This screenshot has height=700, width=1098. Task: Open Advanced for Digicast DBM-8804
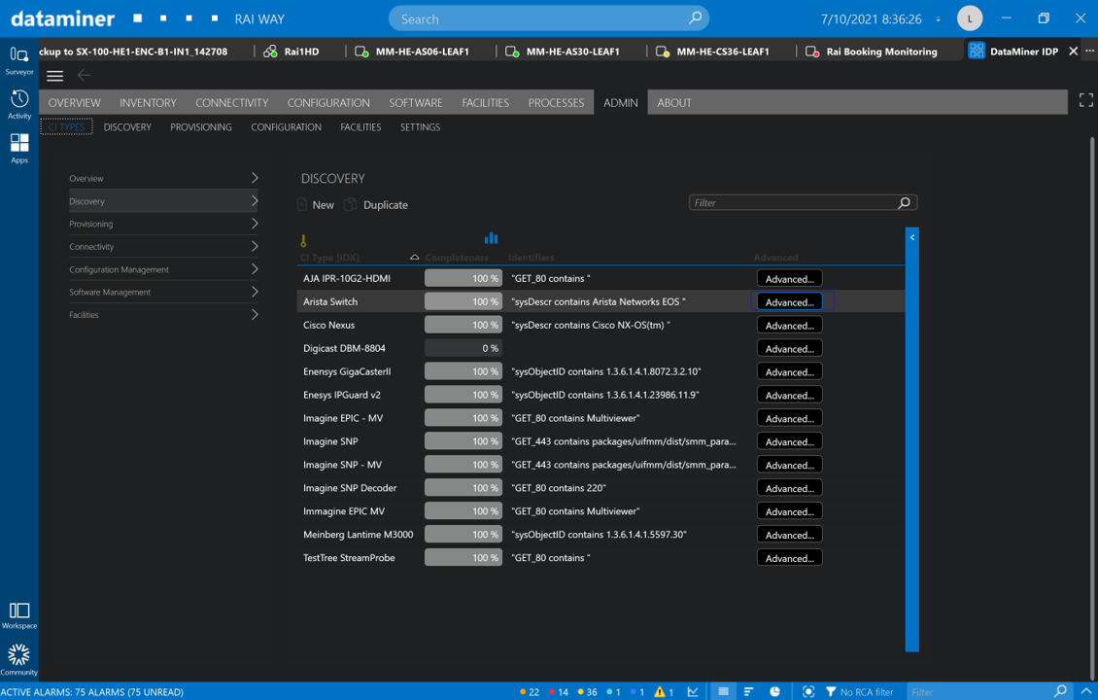(789, 348)
